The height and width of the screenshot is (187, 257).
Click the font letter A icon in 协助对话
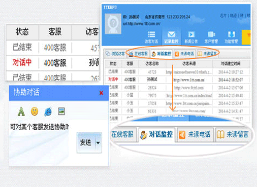click(x=21, y=111)
